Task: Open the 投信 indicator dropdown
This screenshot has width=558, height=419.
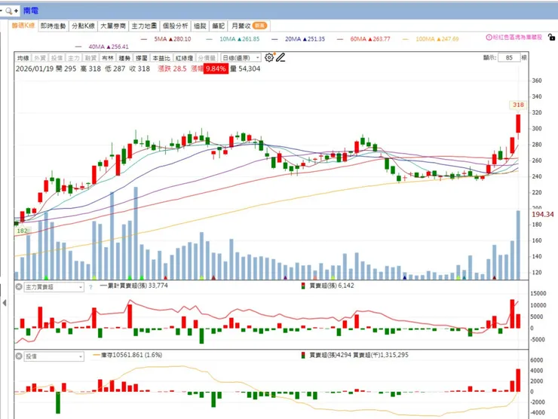Action: coord(54,356)
